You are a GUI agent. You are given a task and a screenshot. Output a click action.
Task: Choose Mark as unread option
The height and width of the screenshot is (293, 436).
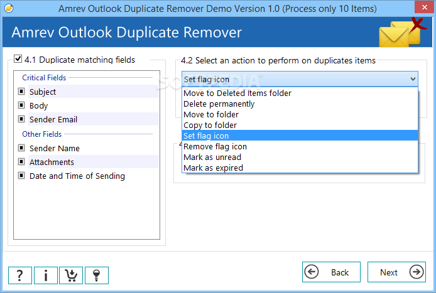(x=300, y=157)
